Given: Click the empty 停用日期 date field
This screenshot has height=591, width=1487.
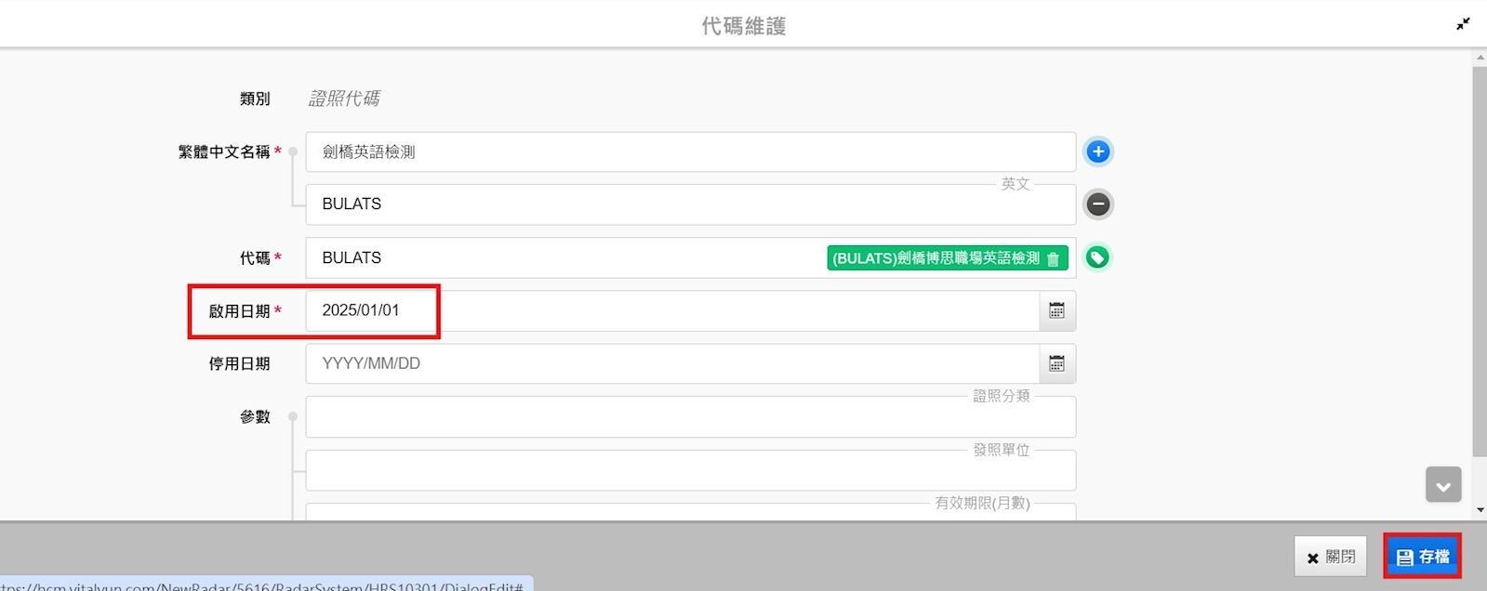Looking at the screenshot, I should [670, 364].
